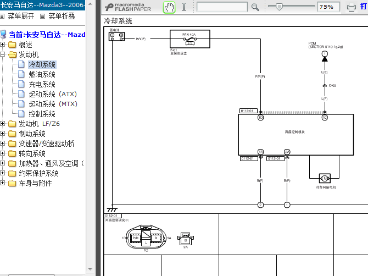Image resolution: width=368 pixels, height=276 pixels.
Task: Click the sidebar scroll down arrow
Action: (90, 269)
